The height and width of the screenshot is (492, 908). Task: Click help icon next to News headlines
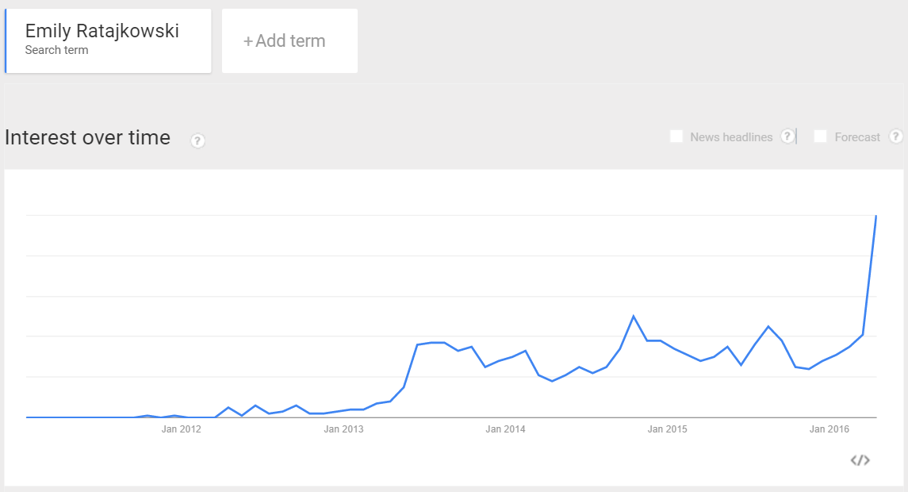787,136
